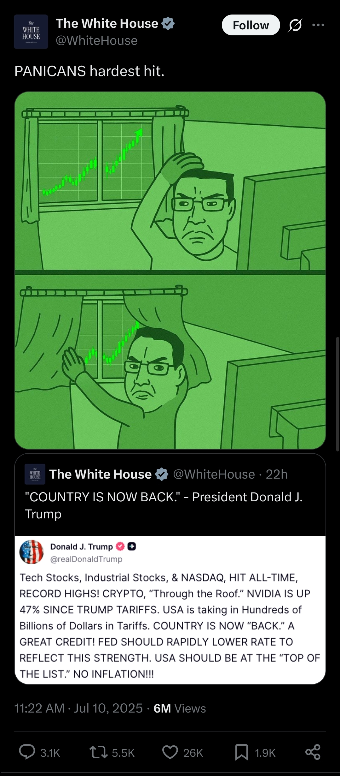This screenshot has height=776, width=340.
Task: Click the quoted post's small White House avatar
Action: (35, 474)
